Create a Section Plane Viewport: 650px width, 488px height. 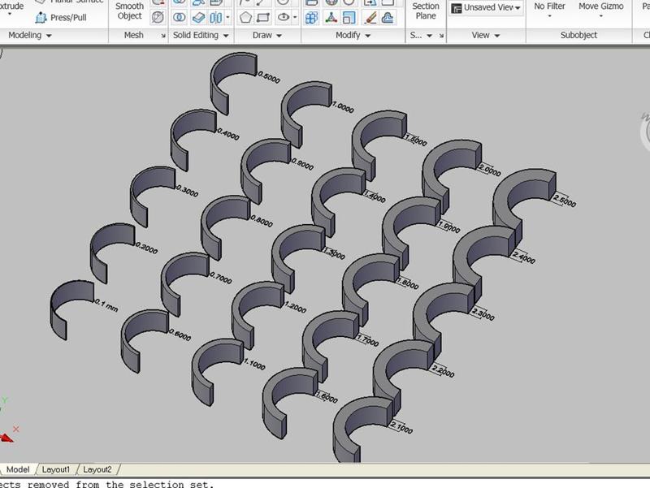click(x=426, y=11)
